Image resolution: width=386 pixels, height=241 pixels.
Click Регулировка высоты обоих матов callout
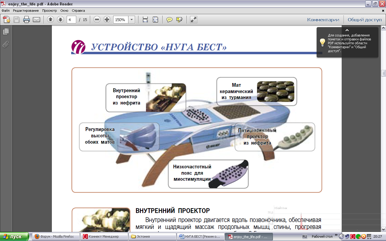[119, 137]
